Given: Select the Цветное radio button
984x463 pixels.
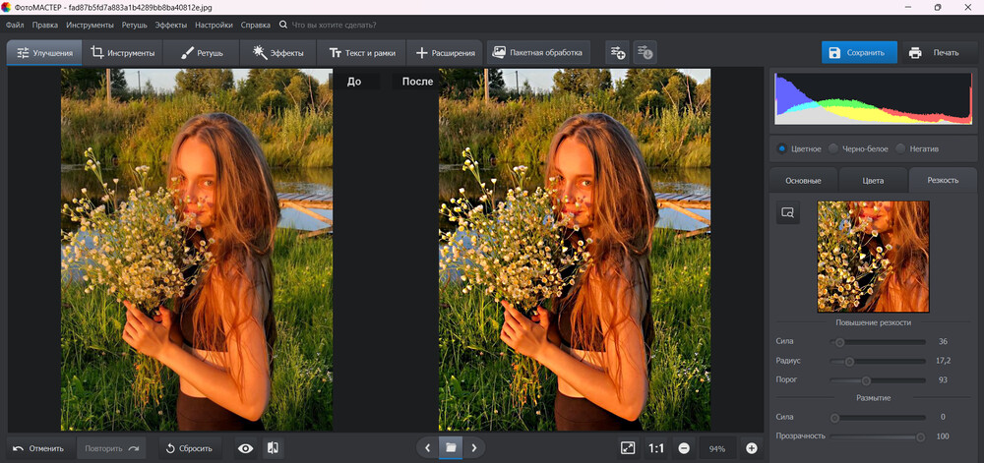Looking at the screenshot, I should point(782,148).
